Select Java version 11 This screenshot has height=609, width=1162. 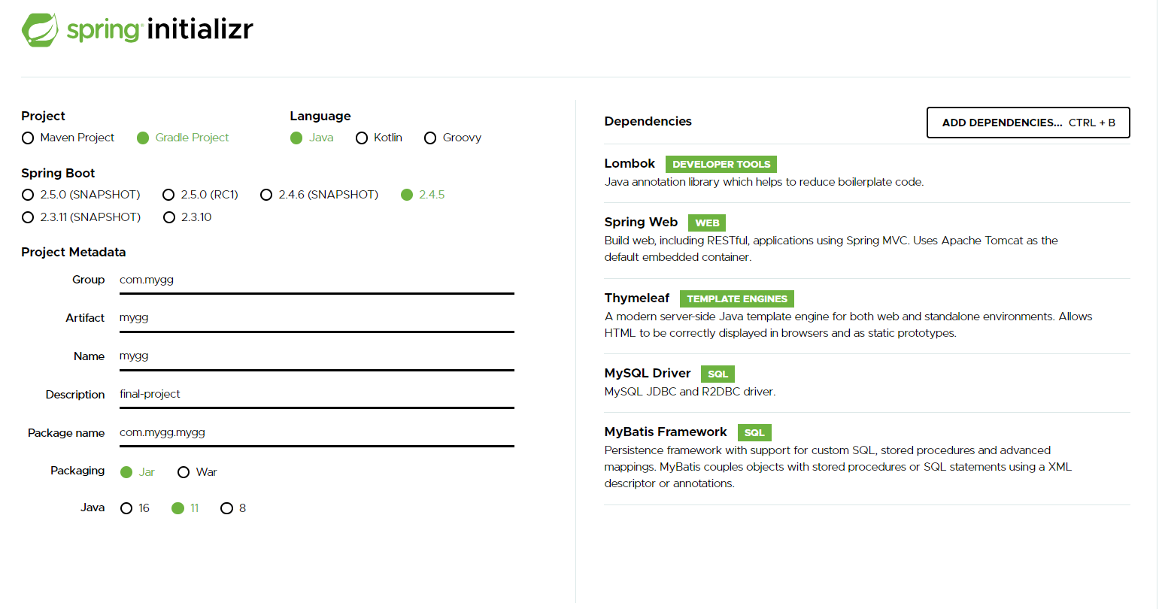click(x=186, y=508)
